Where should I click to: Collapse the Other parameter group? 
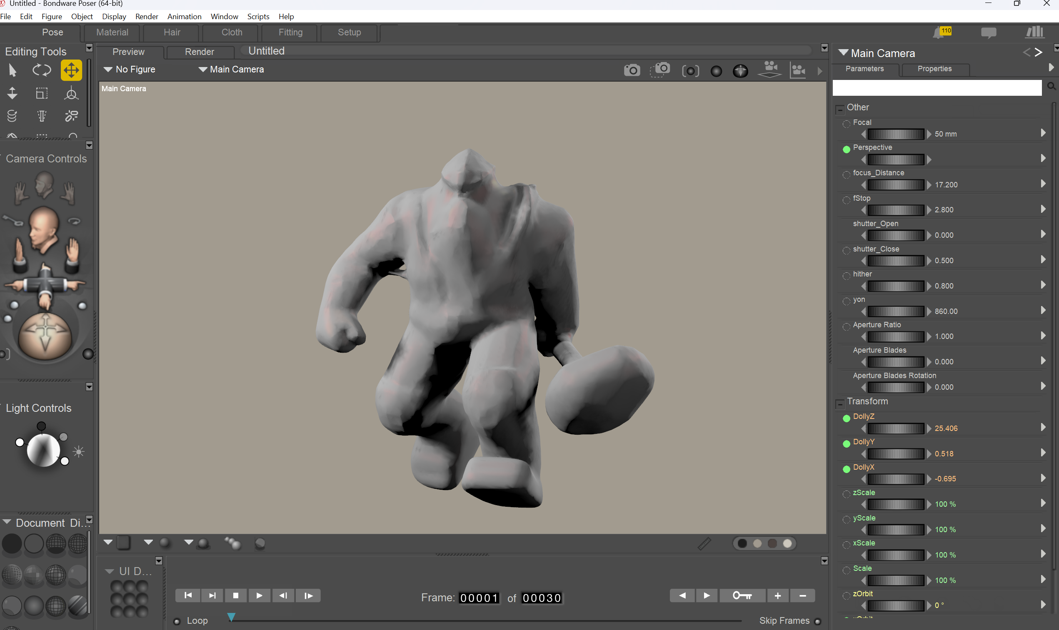839,110
